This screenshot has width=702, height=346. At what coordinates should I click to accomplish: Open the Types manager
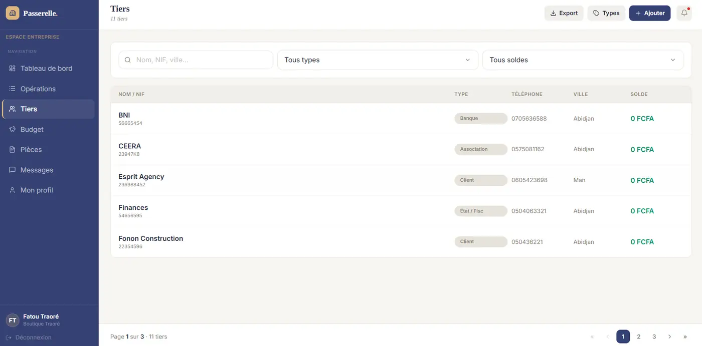(606, 13)
